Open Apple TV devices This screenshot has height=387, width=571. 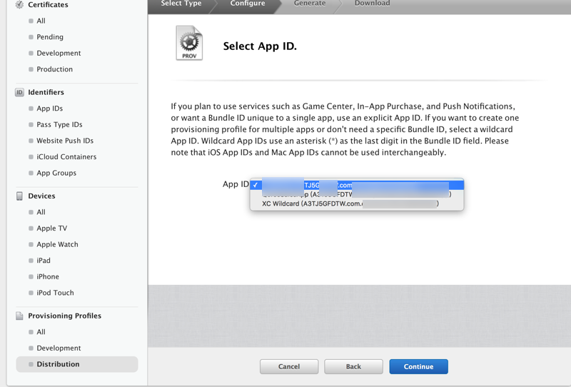coord(51,228)
